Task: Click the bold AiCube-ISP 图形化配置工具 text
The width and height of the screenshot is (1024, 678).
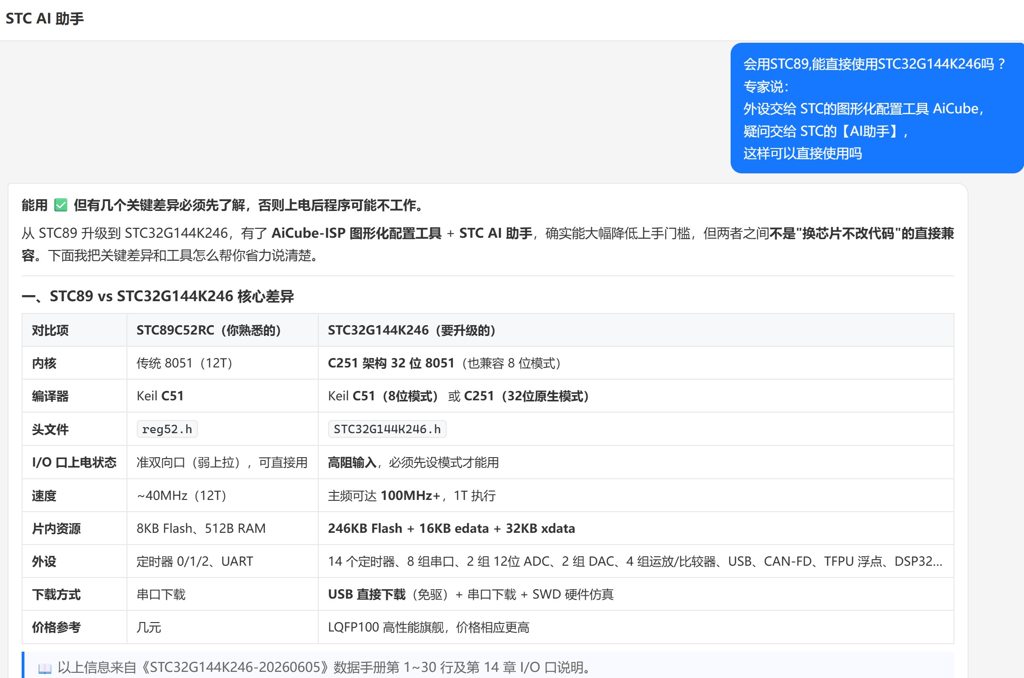Action: pos(356,233)
